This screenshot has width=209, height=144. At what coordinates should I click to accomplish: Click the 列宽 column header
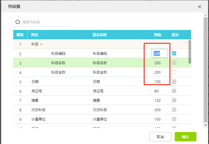[x=157, y=35]
